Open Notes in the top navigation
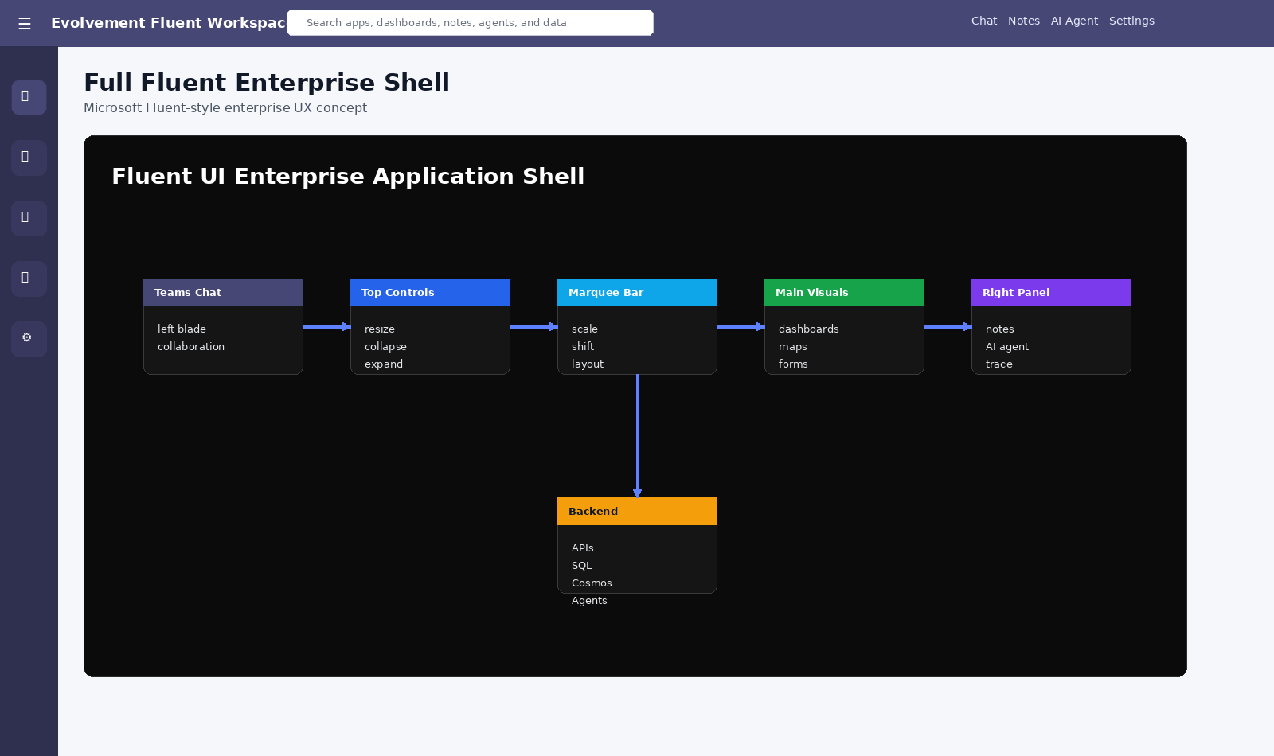Image resolution: width=1274 pixels, height=756 pixels. click(1024, 21)
